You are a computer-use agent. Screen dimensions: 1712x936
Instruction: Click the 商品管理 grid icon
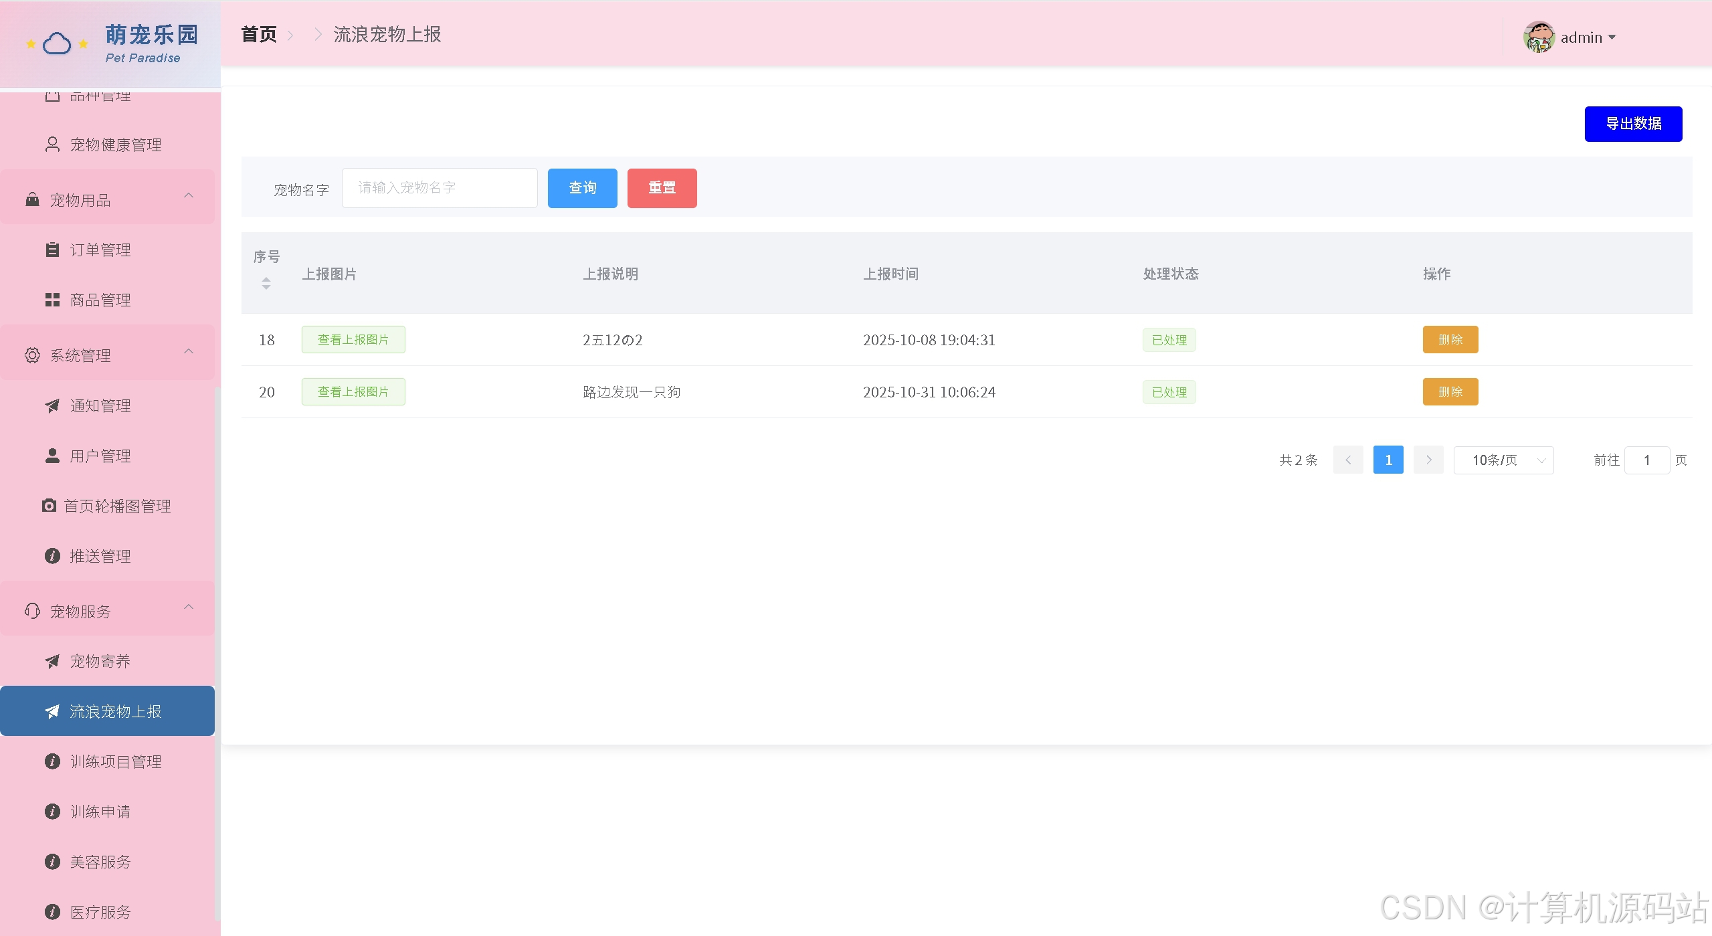coord(52,300)
